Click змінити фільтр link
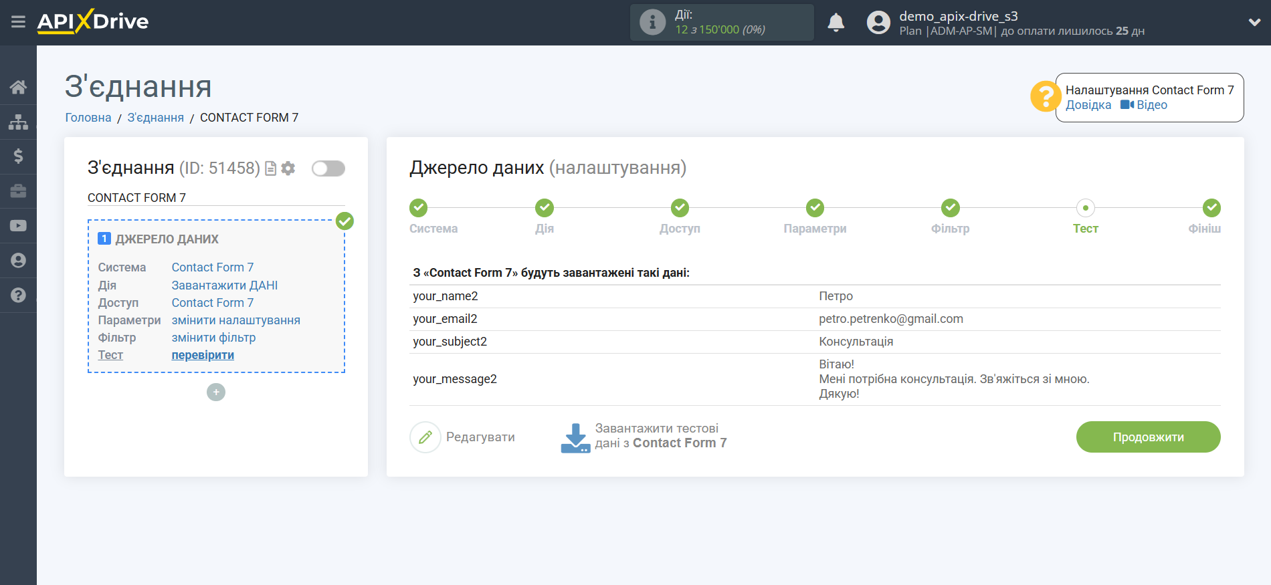This screenshot has width=1271, height=585. [213, 338]
